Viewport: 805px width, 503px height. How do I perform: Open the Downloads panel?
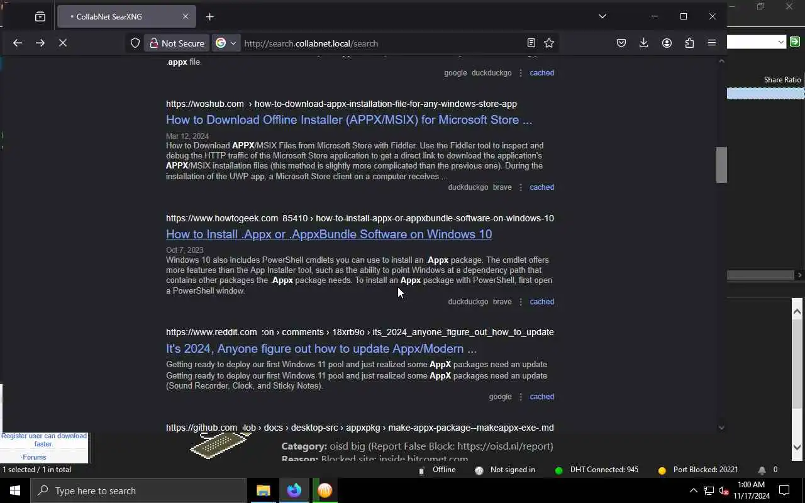pyautogui.click(x=644, y=43)
